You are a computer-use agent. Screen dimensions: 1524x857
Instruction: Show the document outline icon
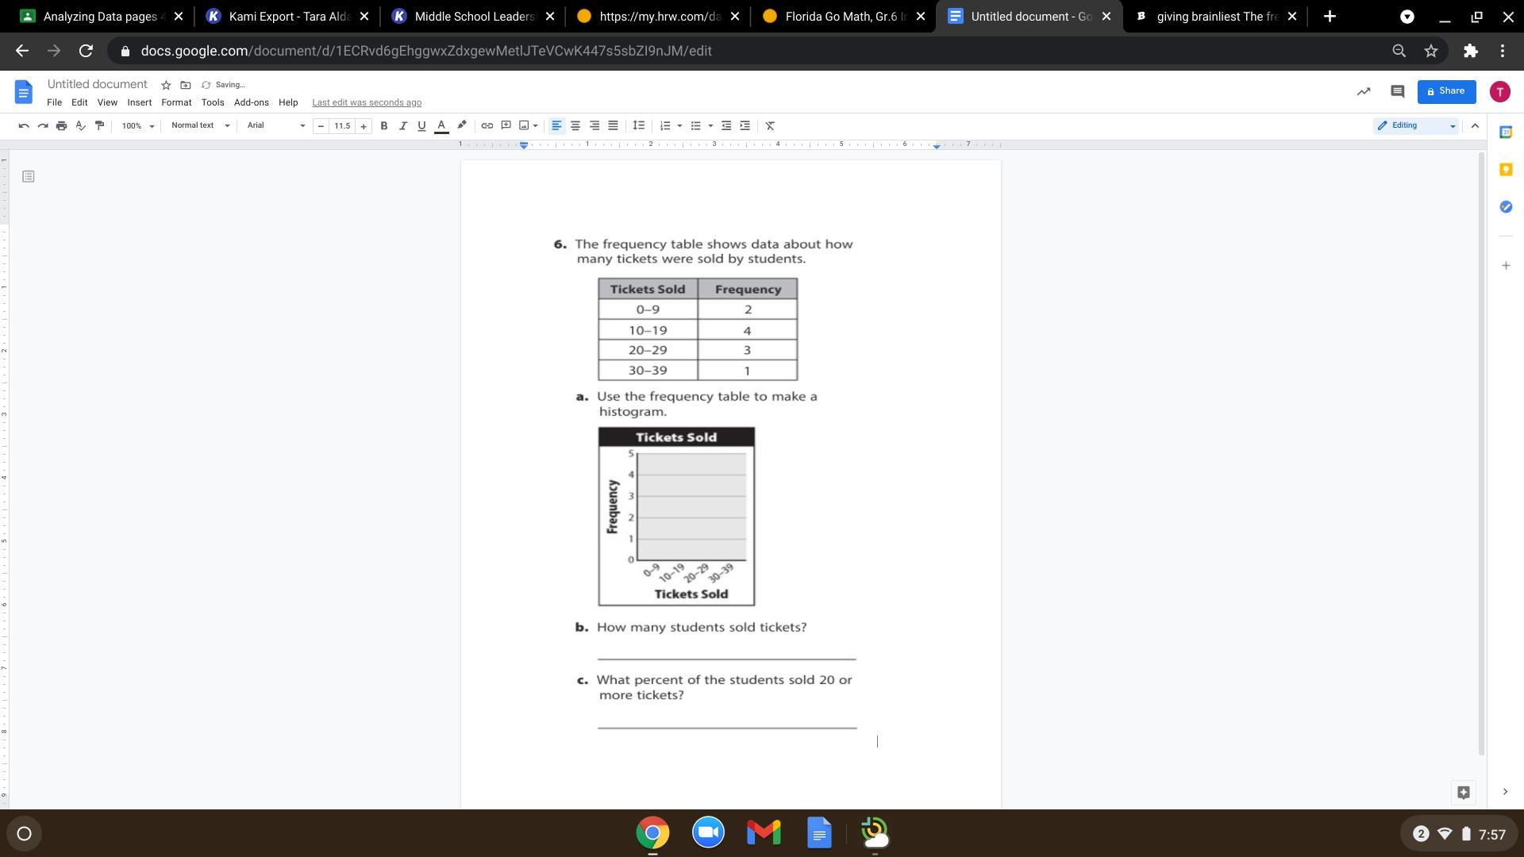pos(29,176)
